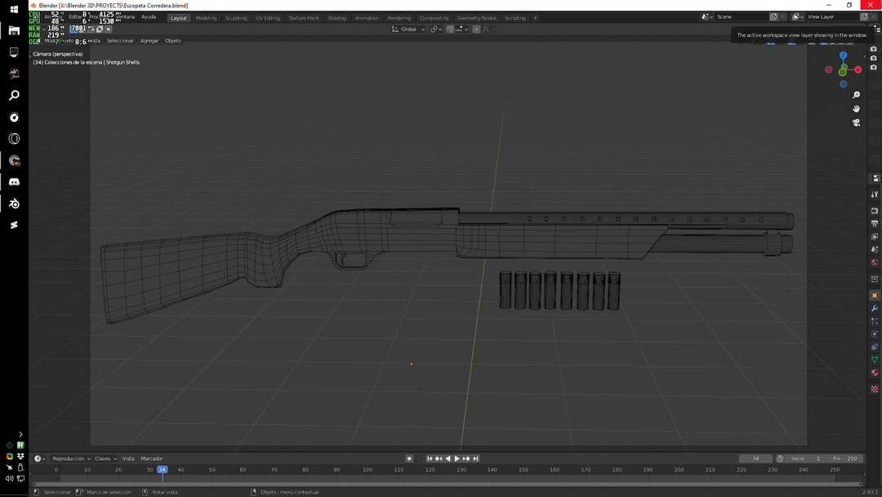Open Output Properties with the printer icon
This screenshot has width=882, height=497.
pyautogui.click(x=875, y=225)
